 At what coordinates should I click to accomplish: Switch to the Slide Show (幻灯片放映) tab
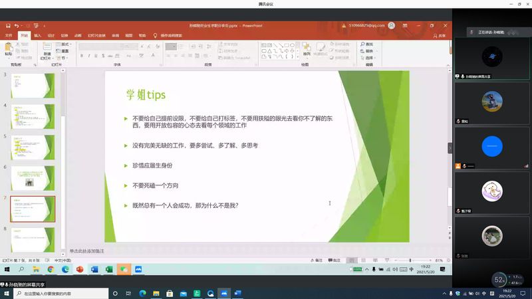(x=96, y=36)
